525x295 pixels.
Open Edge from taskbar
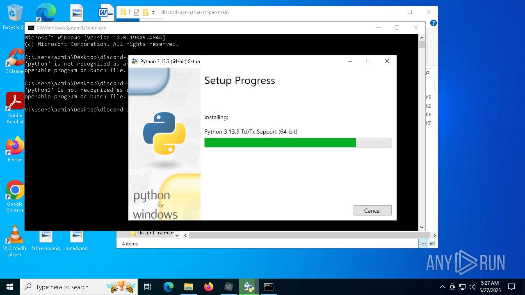(169, 287)
